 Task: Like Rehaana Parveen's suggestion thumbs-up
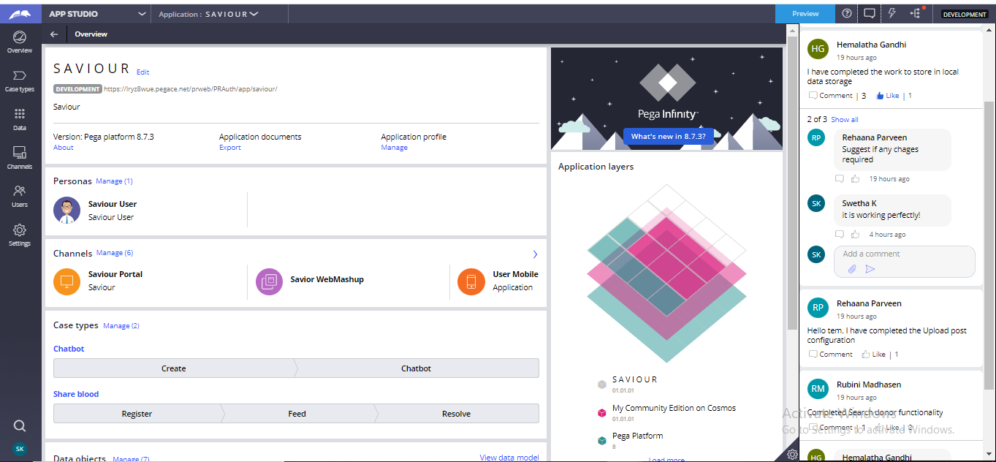click(x=855, y=179)
